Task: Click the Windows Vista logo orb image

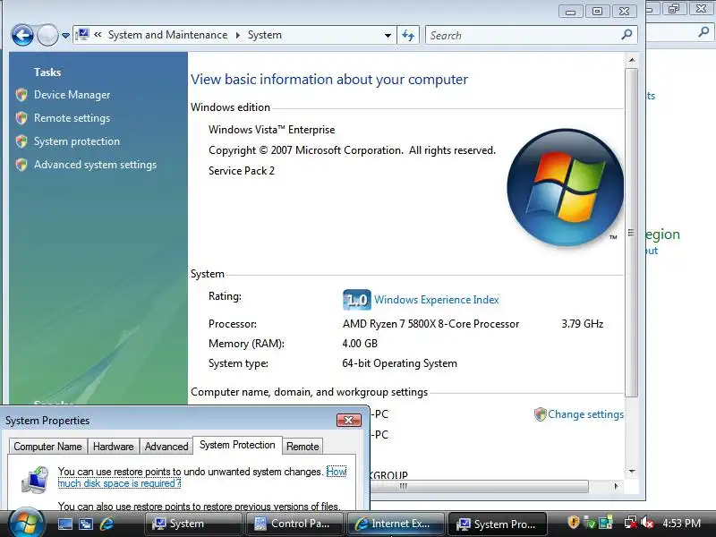Action: (x=566, y=187)
